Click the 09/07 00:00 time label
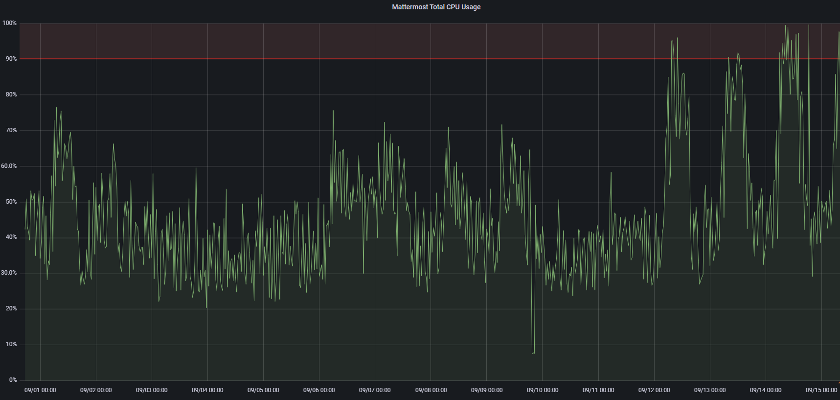This screenshot has height=400, width=840. (375, 390)
